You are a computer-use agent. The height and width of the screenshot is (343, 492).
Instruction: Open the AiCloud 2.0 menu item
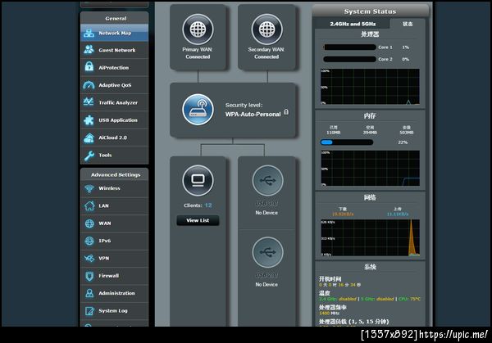pos(114,138)
